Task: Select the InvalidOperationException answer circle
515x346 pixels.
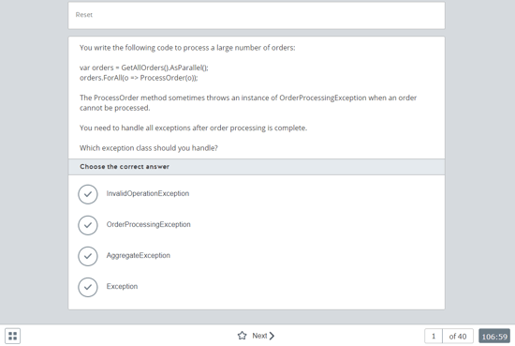Action: (x=88, y=194)
